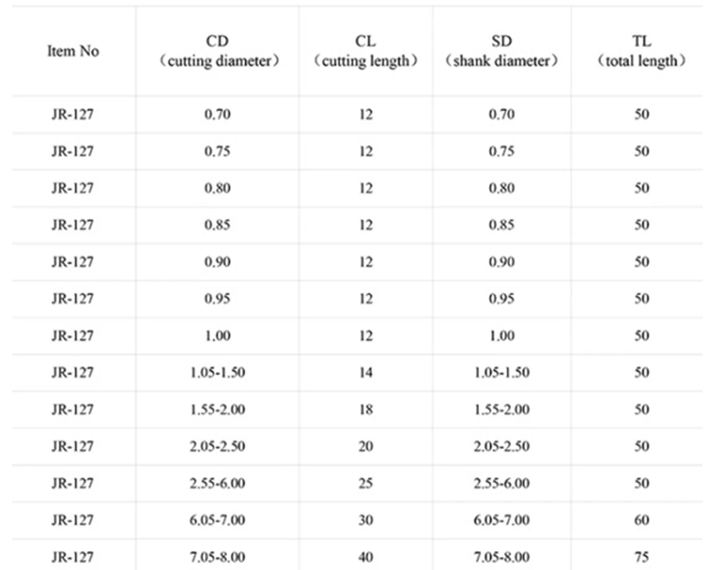The width and height of the screenshot is (715, 570).
Task: Click cutting diameter cell 0.75
Action: [x=218, y=151]
